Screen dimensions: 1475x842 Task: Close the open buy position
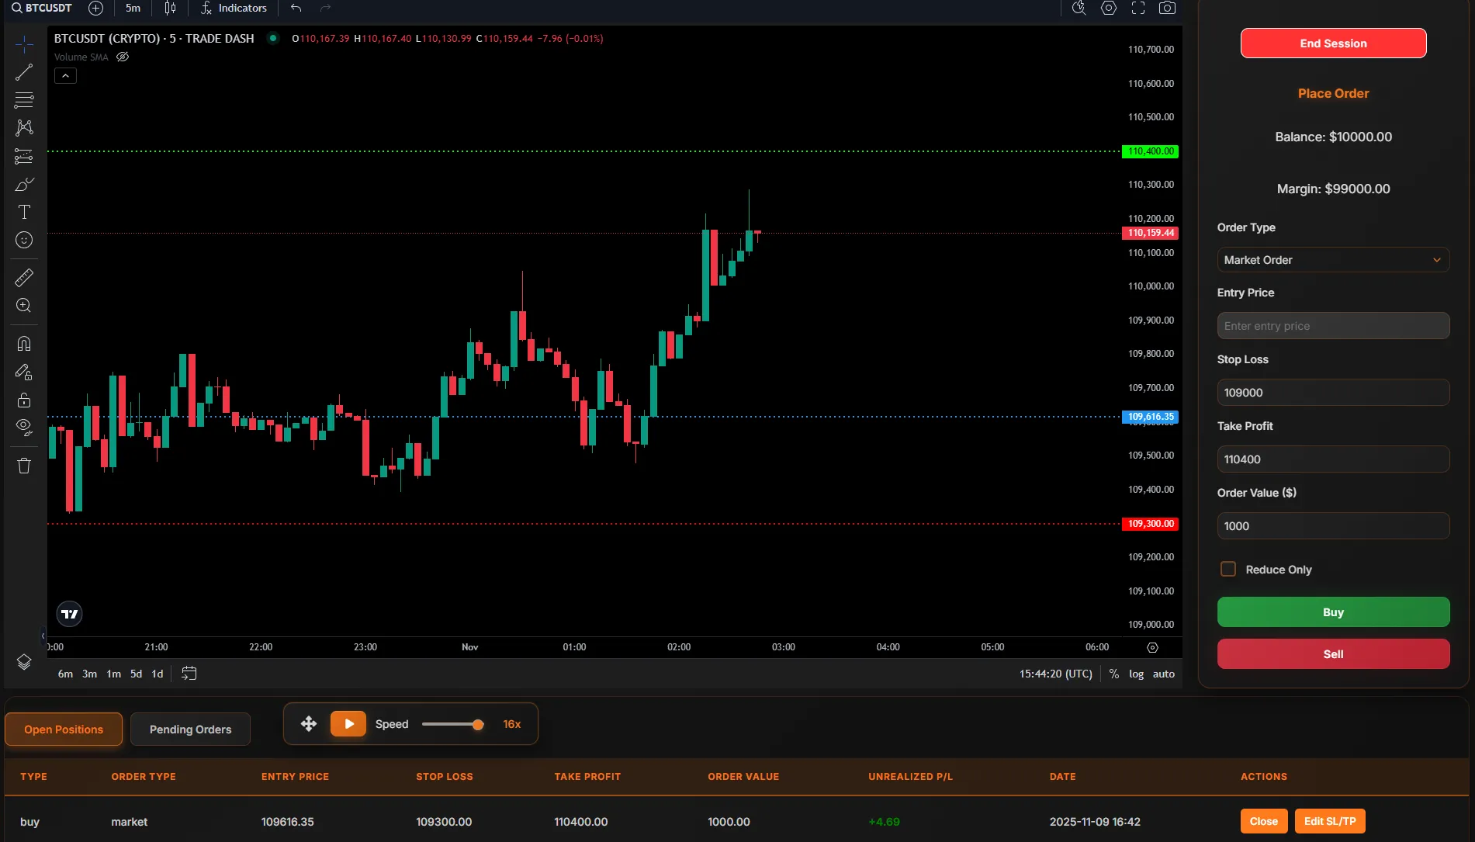1264,821
